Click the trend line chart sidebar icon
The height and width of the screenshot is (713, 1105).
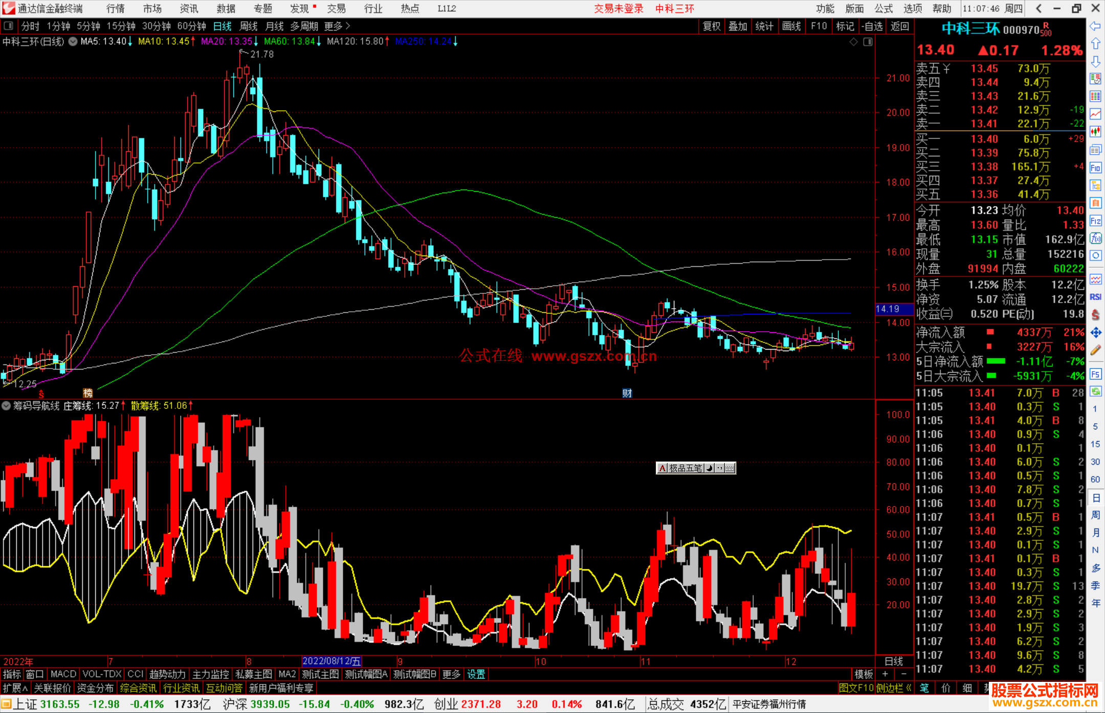tap(1095, 114)
